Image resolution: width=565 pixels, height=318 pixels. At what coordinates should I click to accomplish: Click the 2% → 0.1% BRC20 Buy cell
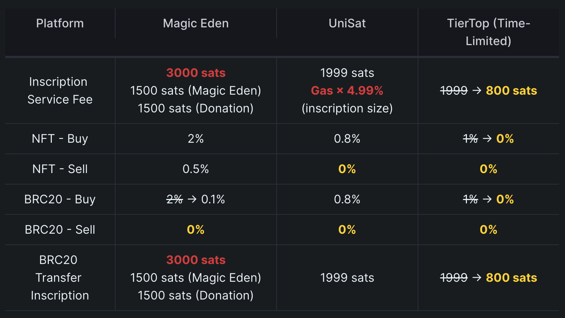point(195,199)
